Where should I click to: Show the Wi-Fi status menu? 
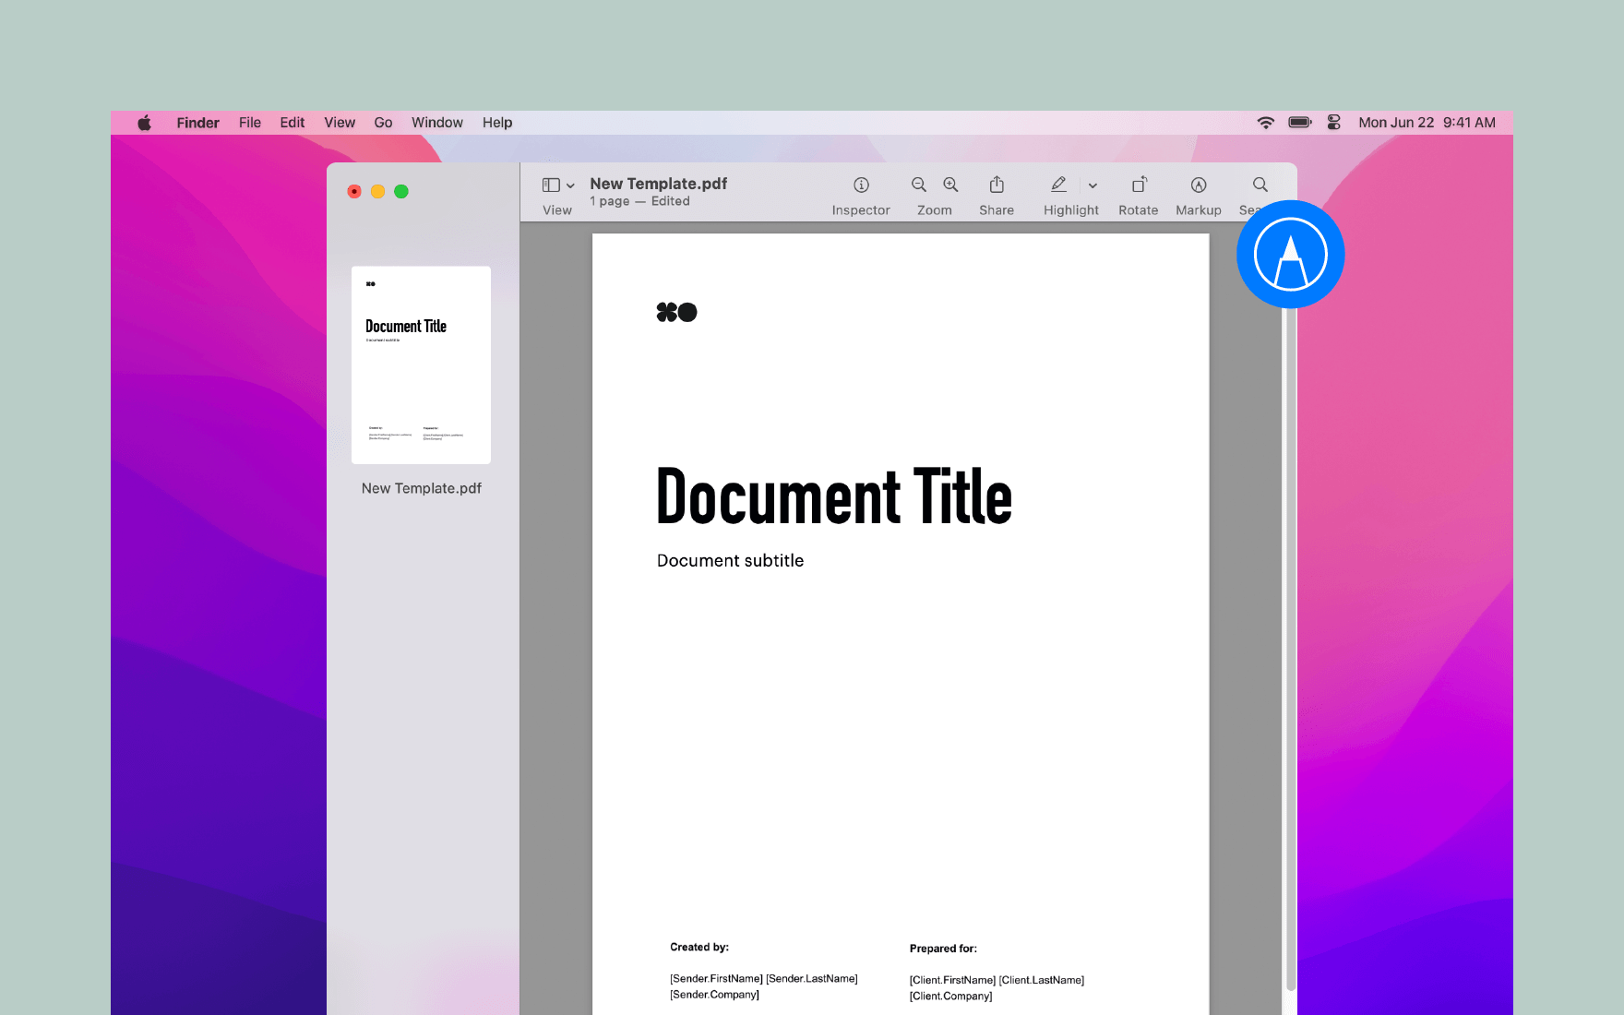pos(1265,121)
